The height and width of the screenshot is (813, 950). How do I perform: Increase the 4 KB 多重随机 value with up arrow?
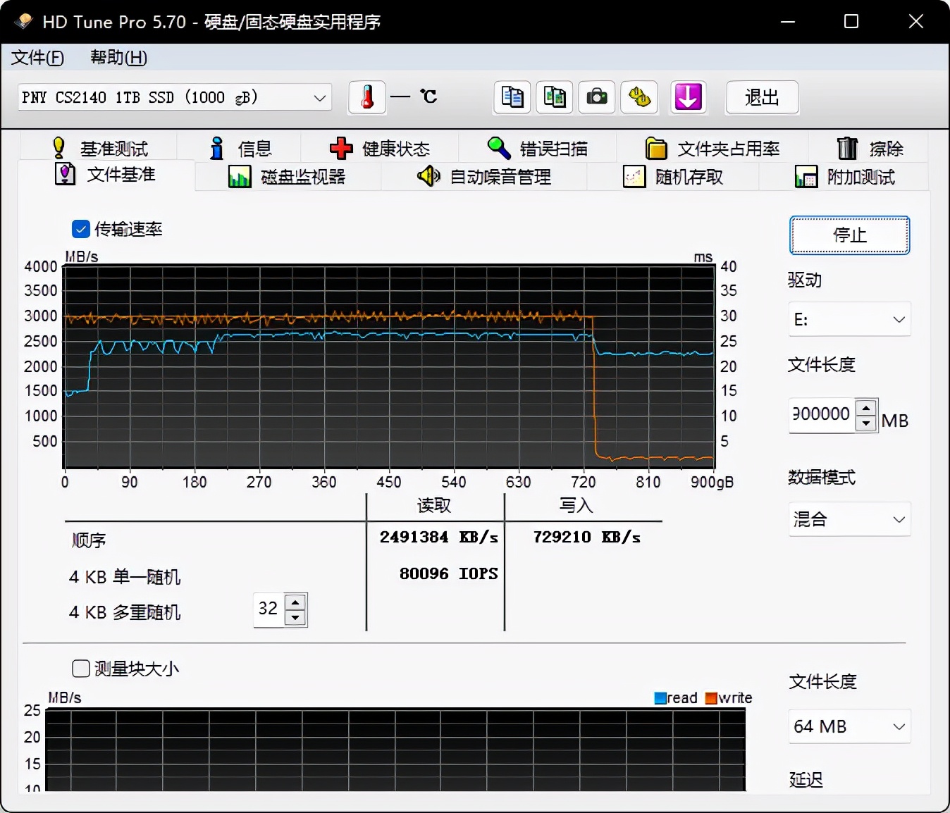click(295, 602)
